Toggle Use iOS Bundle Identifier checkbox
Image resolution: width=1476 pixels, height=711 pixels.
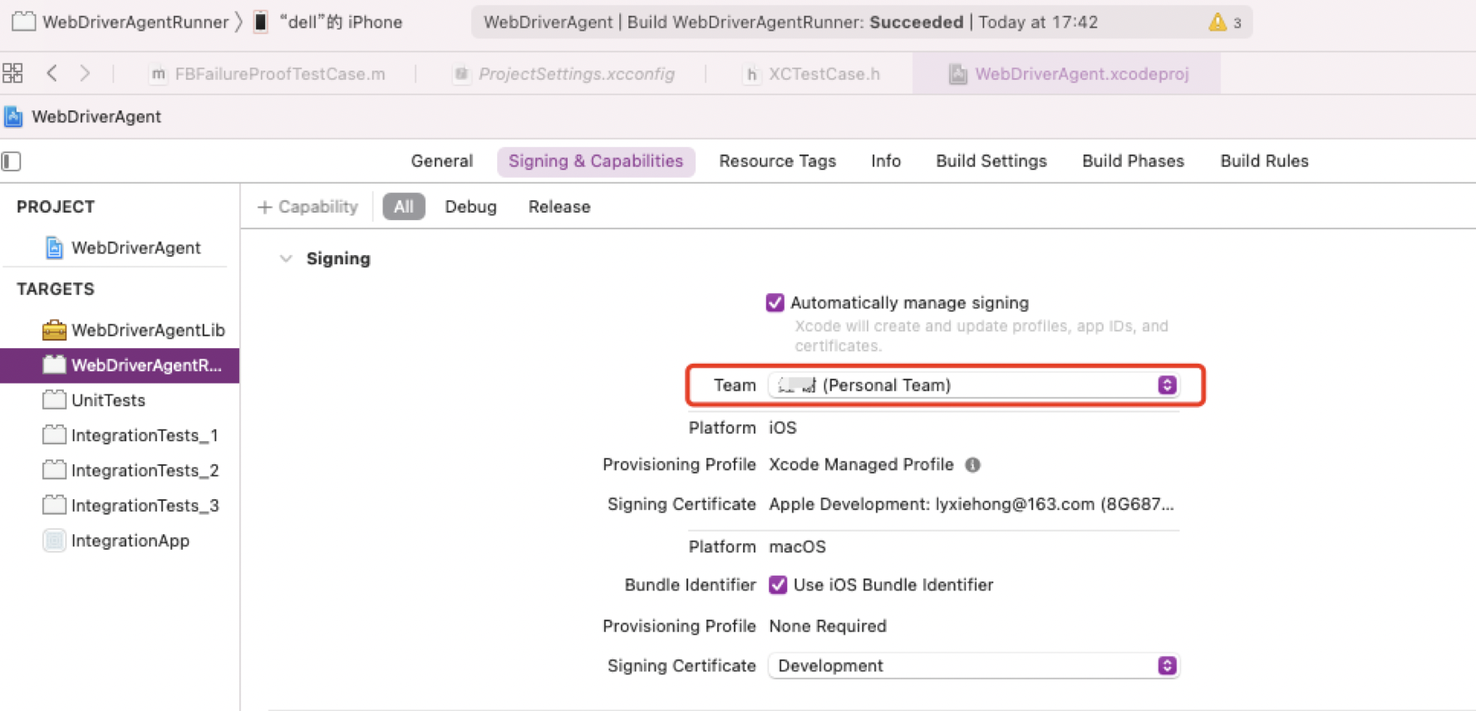coord(778,585)
